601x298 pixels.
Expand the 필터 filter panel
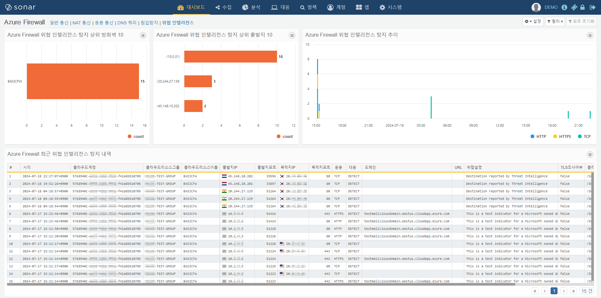tap(555, 21)
